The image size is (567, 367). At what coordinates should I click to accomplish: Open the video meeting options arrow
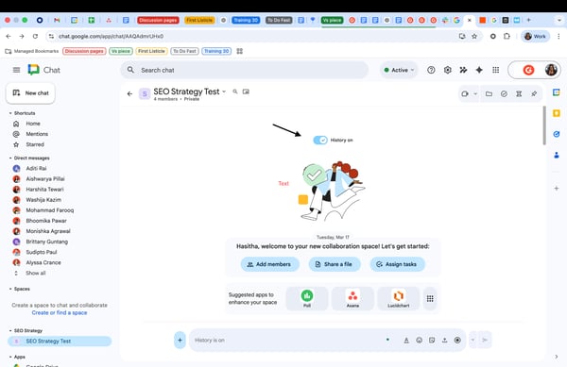(475, 93)
